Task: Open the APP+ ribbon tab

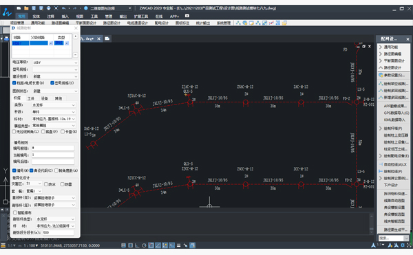Action: click(174, 16)
